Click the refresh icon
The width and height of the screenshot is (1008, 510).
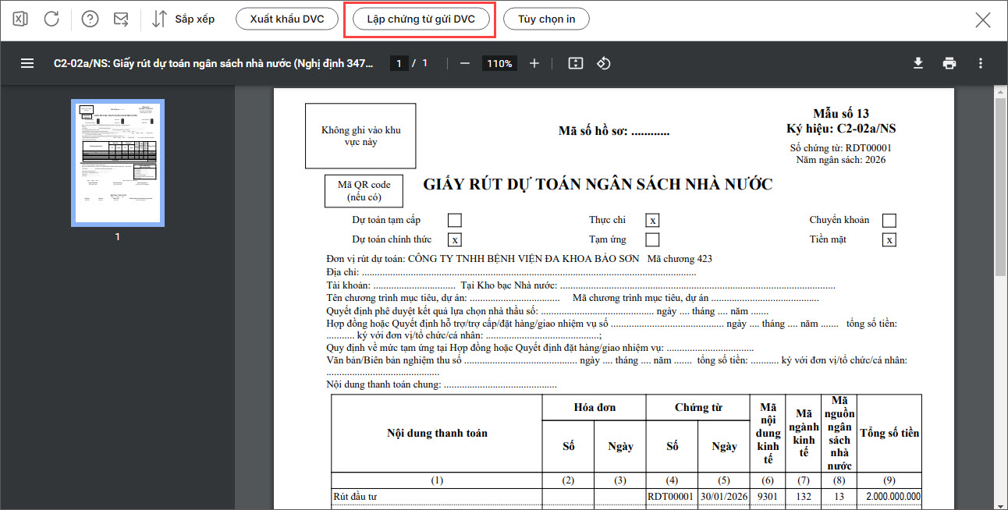[x=51, y=19]
